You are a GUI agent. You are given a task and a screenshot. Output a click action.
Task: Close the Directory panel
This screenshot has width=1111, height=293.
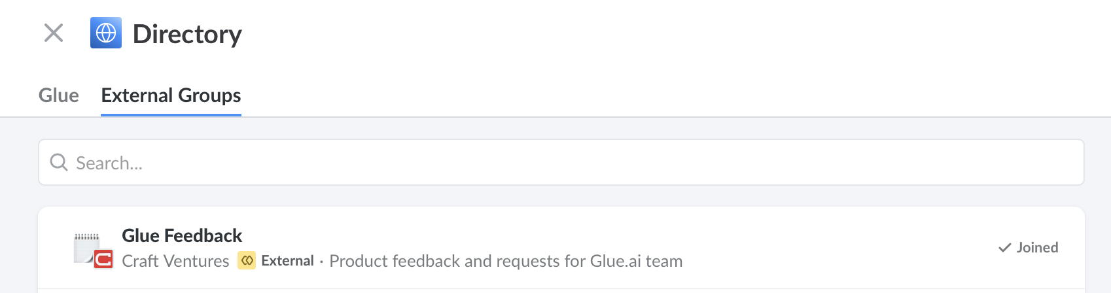[x=54, y=33]
